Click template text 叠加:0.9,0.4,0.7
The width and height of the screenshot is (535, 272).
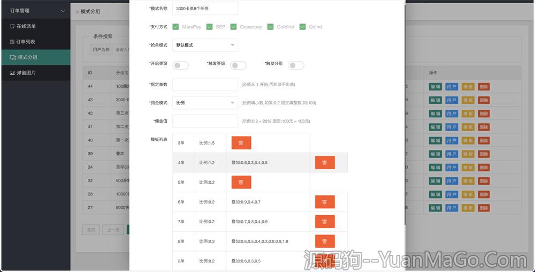[x=246, y=202]
